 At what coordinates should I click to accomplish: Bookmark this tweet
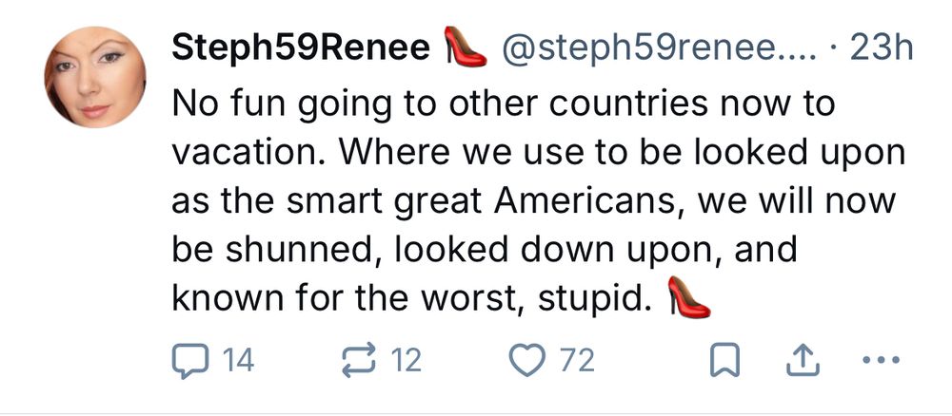(725, 360)
